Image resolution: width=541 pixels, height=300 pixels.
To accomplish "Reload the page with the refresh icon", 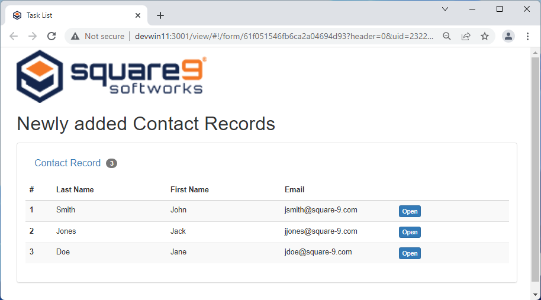I will click(51, 36).
